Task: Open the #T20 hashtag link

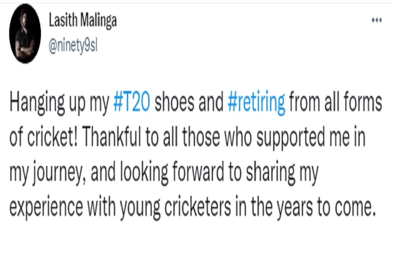Action: [x=131, y=103]
